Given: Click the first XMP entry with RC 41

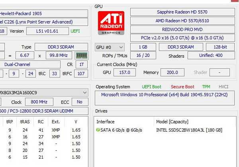Looking at the screenshot, I should coord(44,130).
